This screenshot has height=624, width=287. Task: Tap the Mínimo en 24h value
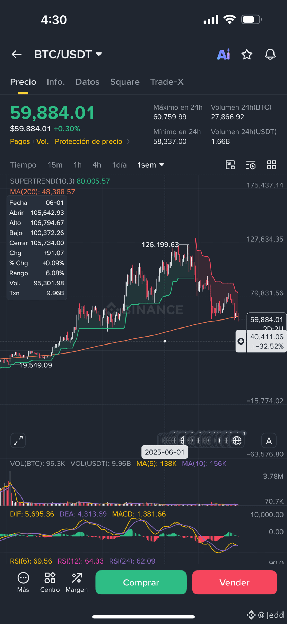pyautogui.click(x=170, y=141)
